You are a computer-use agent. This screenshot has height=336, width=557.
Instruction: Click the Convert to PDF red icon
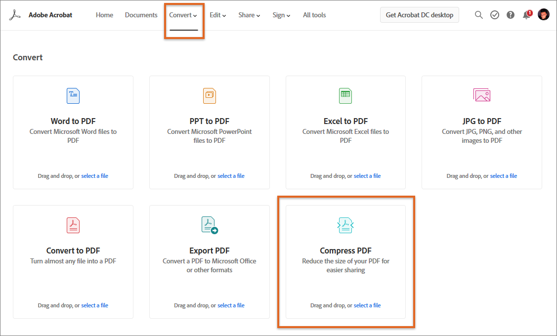click(x=73, y=225)
